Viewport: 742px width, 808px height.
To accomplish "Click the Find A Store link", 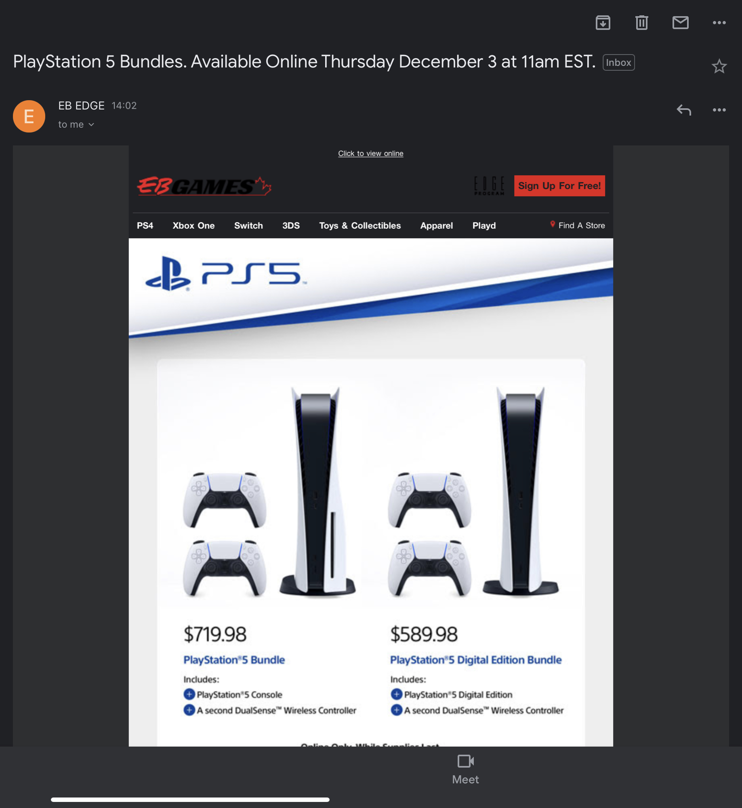I will click(x=578, y=225).
